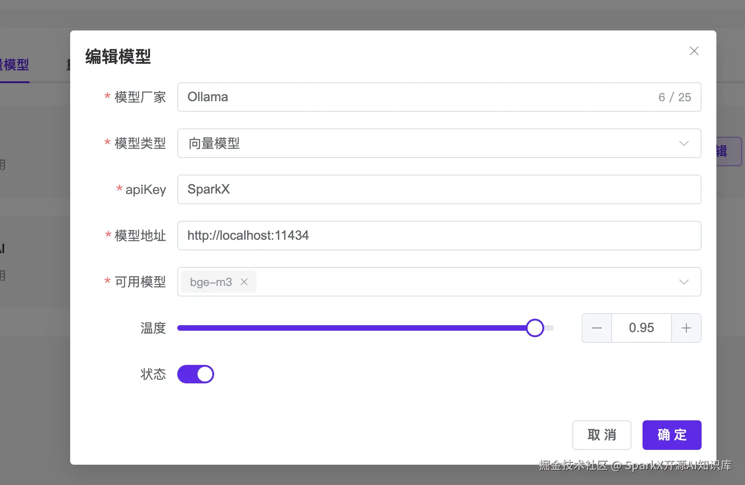Click the 取消 button
Image resolution: width=745 pixels, height=485 pixels.
(602, 435)
